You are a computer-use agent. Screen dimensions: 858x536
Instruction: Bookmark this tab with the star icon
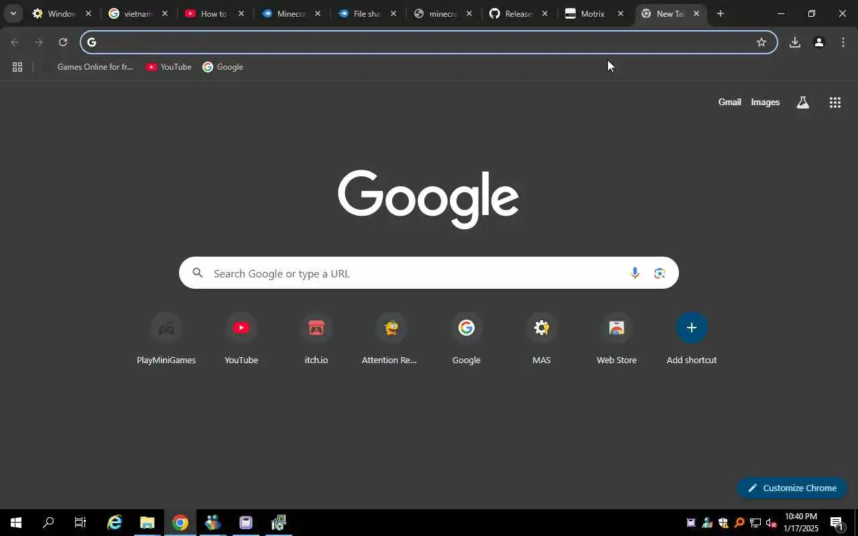pyautogui.click(x=761, y=42)
